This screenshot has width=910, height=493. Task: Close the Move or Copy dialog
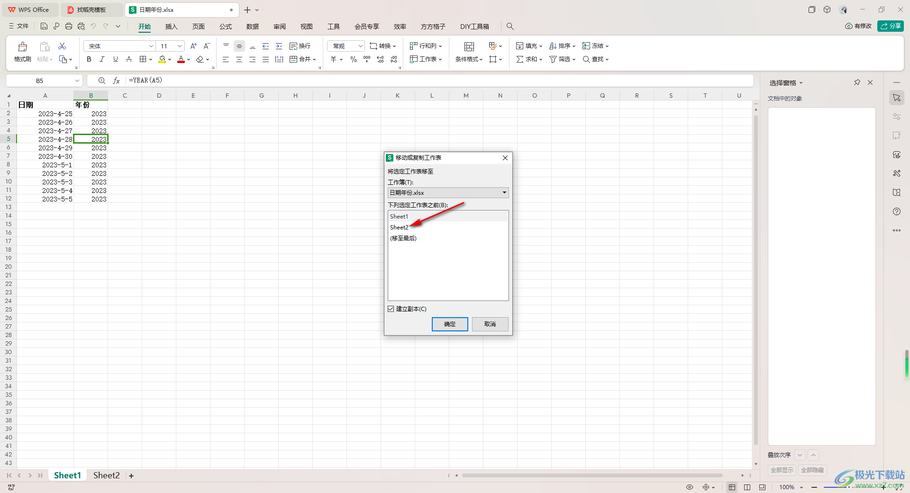(x=505, y=158)
